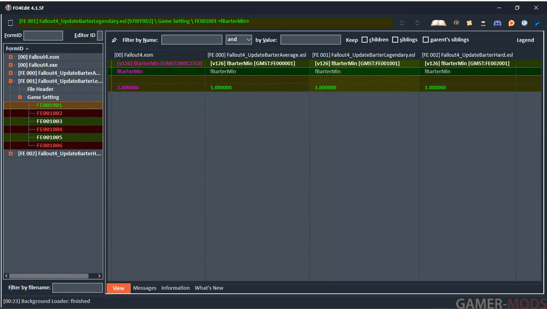
Task: Toggle the Keep siblings checkbox
Action: 395,40
